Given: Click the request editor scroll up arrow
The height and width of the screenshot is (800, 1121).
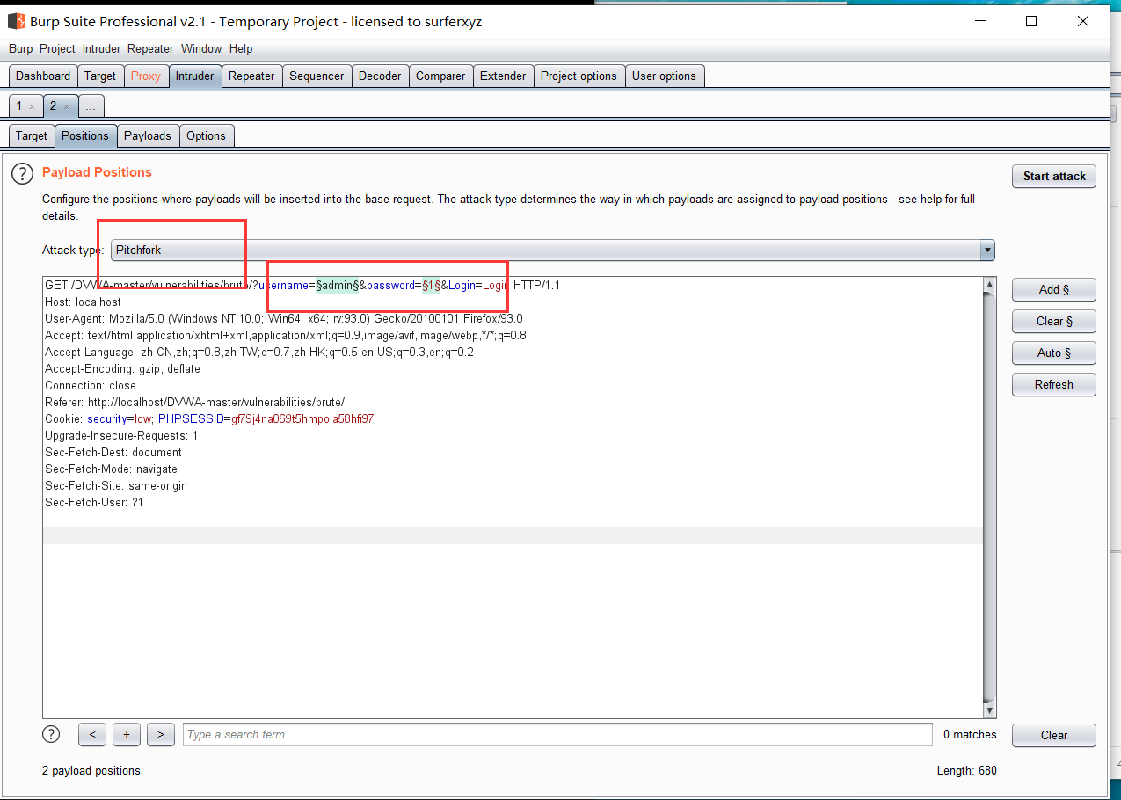Looking at the screenshot, I should [x=989, y=285].
